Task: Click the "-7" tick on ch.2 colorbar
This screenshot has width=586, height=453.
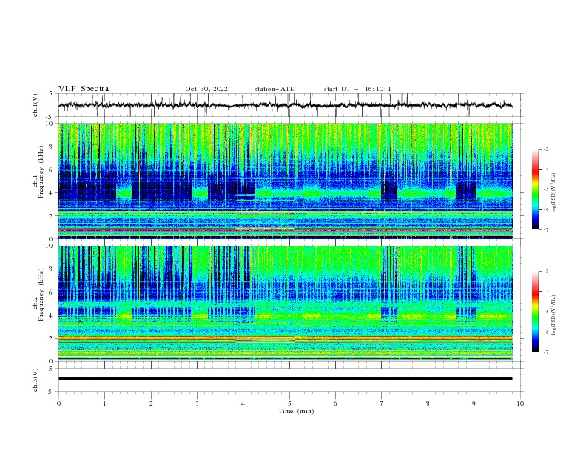Action: tap(545, 352)
